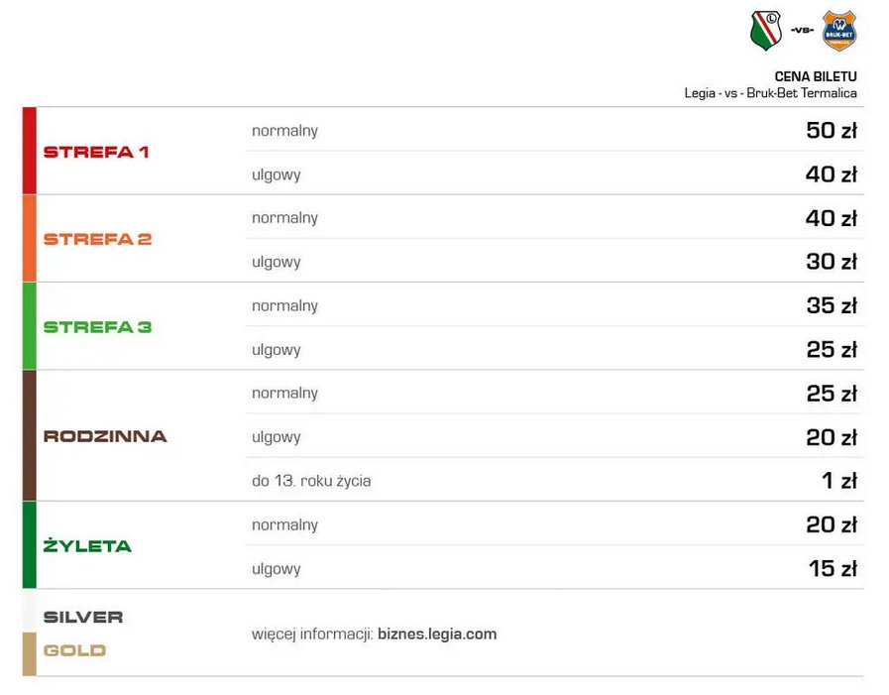Click the Bruk-Bet Termalica club crest

[x=839, y=31]
